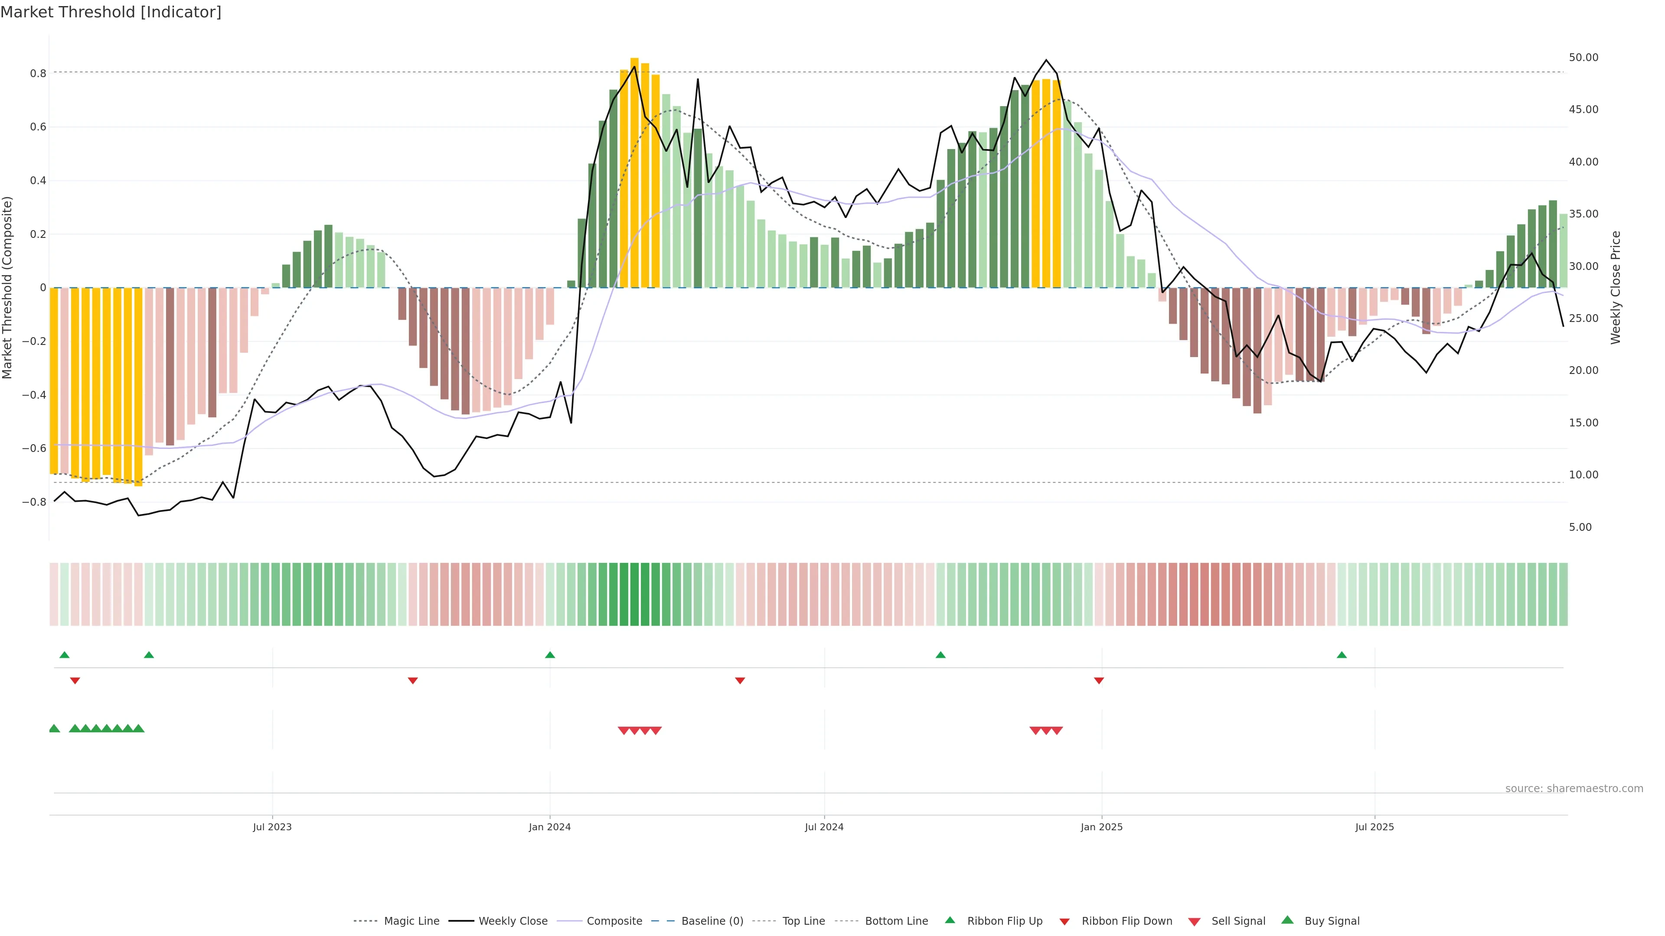Click the Ribbon Flip Up legend icon
Viewport: 1665px width, 936px height.
point(950,920)
